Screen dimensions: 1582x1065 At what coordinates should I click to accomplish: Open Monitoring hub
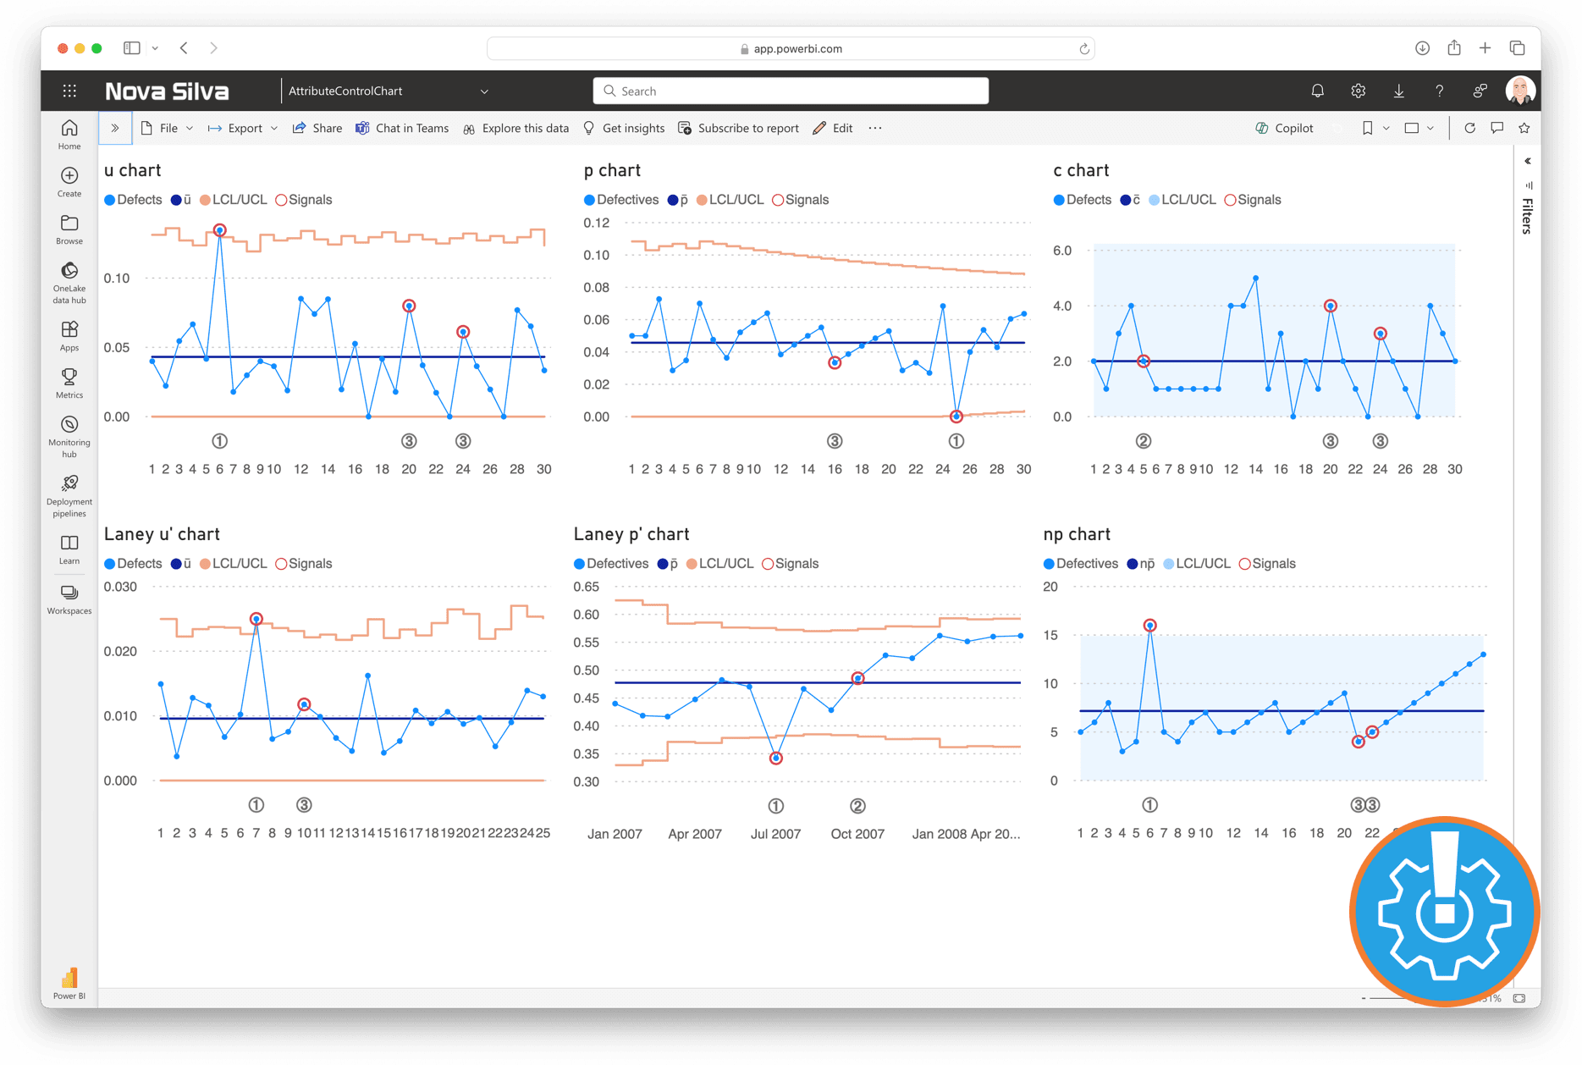pos(69,437)
